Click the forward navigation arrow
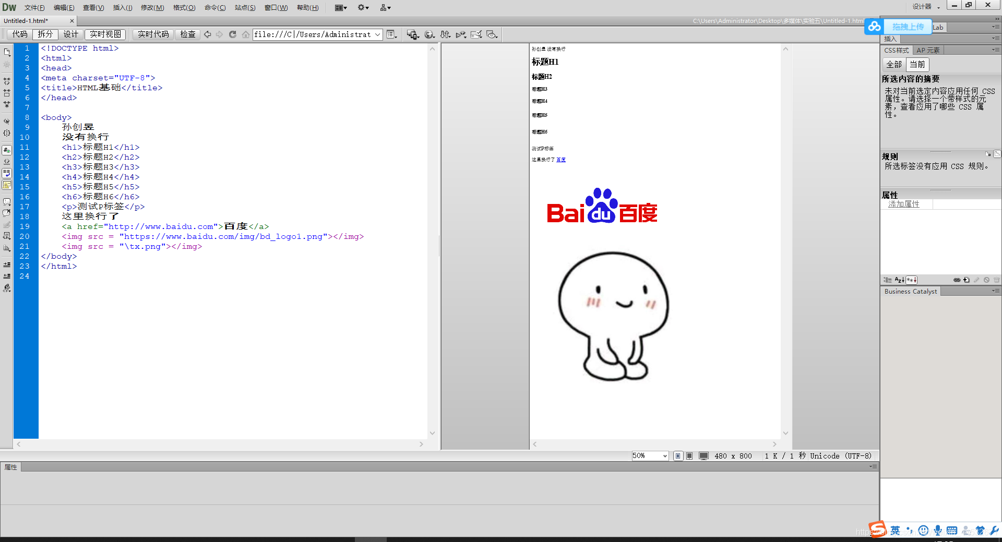This screenshot has width=1002, height=542. (x=220, y=34)
